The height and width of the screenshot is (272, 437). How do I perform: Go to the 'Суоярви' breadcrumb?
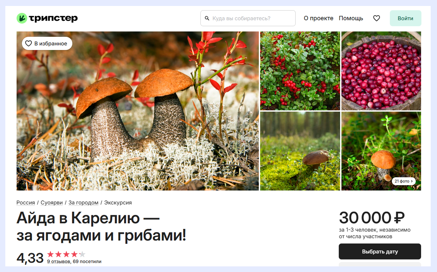(52, 203)
